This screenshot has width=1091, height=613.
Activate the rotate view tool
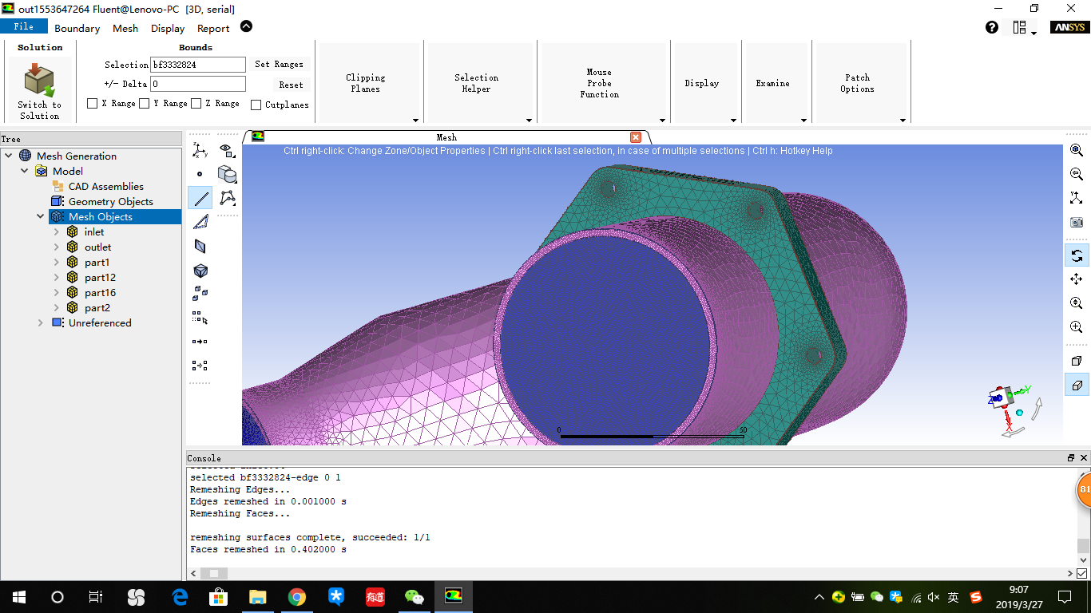pos(1077,255)
